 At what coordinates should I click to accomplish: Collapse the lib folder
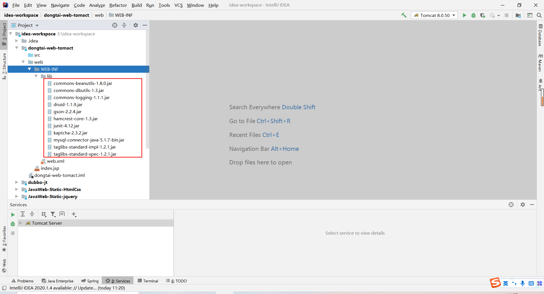[36, 76]
